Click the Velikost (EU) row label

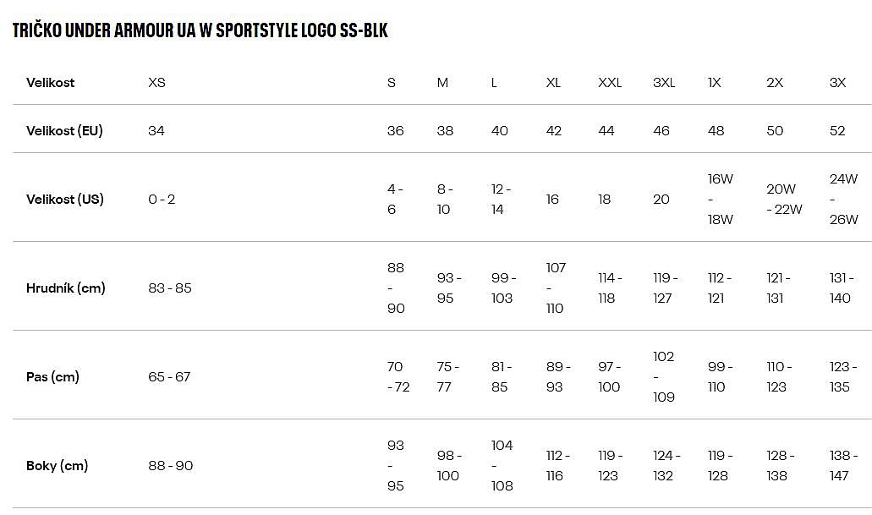coord(64,131)
